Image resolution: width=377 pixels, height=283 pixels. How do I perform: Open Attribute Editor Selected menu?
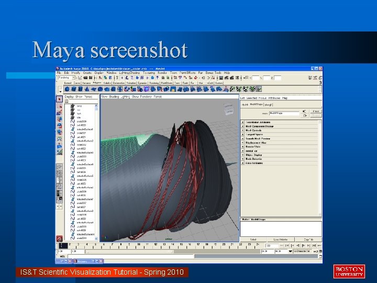click(x=252, y=98)
